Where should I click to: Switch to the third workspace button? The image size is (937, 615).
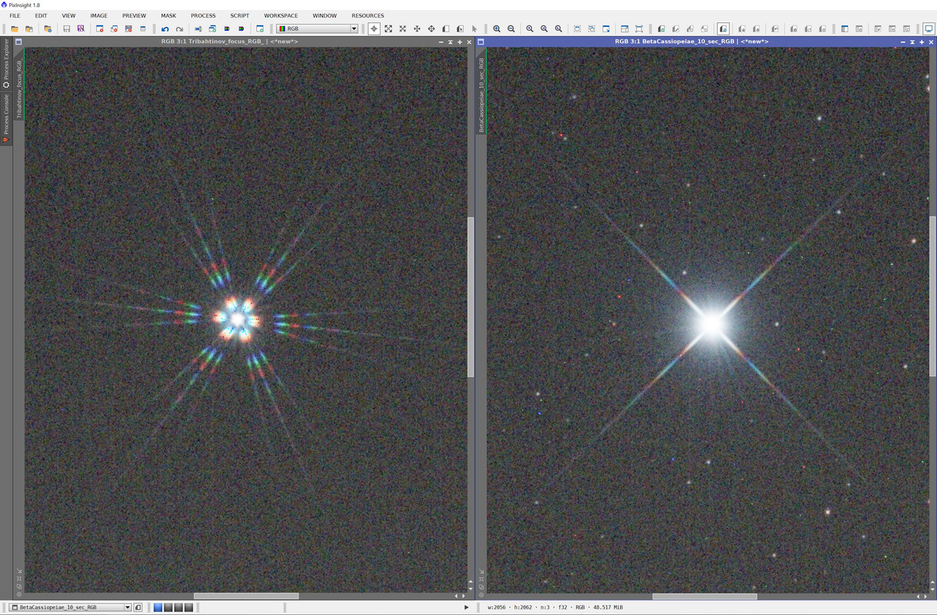(178, 607)
